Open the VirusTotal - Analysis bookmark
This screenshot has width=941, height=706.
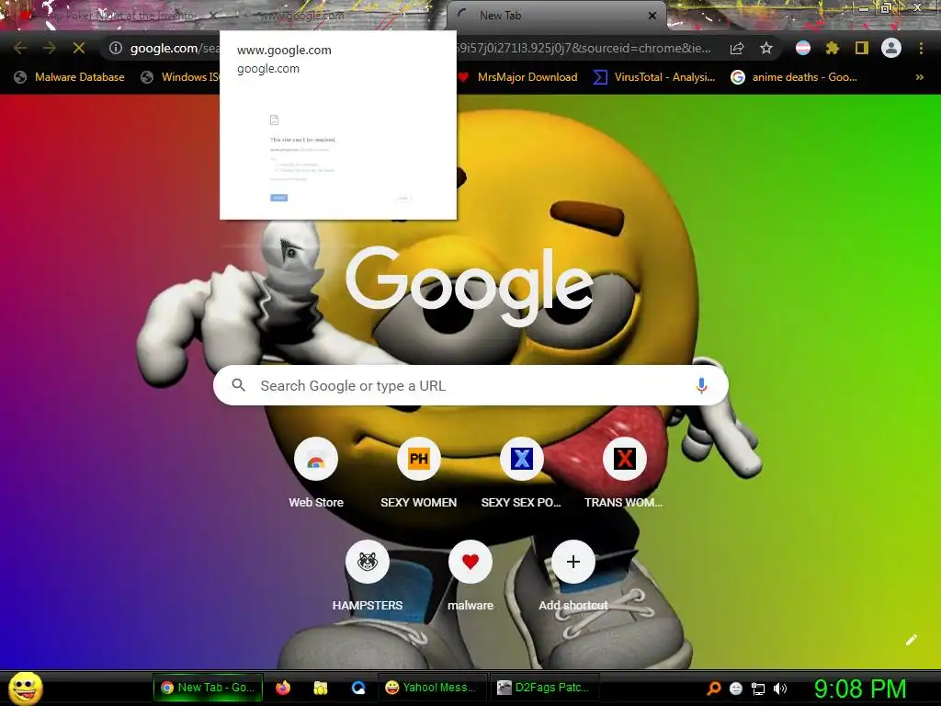coord(654,77)
